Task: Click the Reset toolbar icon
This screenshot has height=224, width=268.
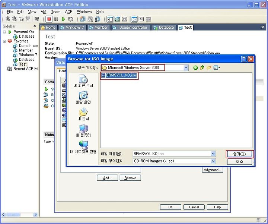Action: pyautogui.click(x=70, y=19)
